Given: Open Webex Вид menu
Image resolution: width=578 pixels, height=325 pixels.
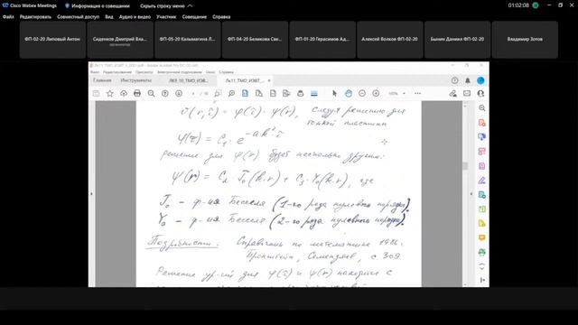Looking at the screenshot, I should [x=109, y=16].
